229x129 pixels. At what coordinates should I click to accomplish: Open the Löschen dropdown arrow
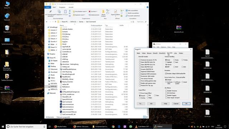pyautogui.click(x=97, y=11)
